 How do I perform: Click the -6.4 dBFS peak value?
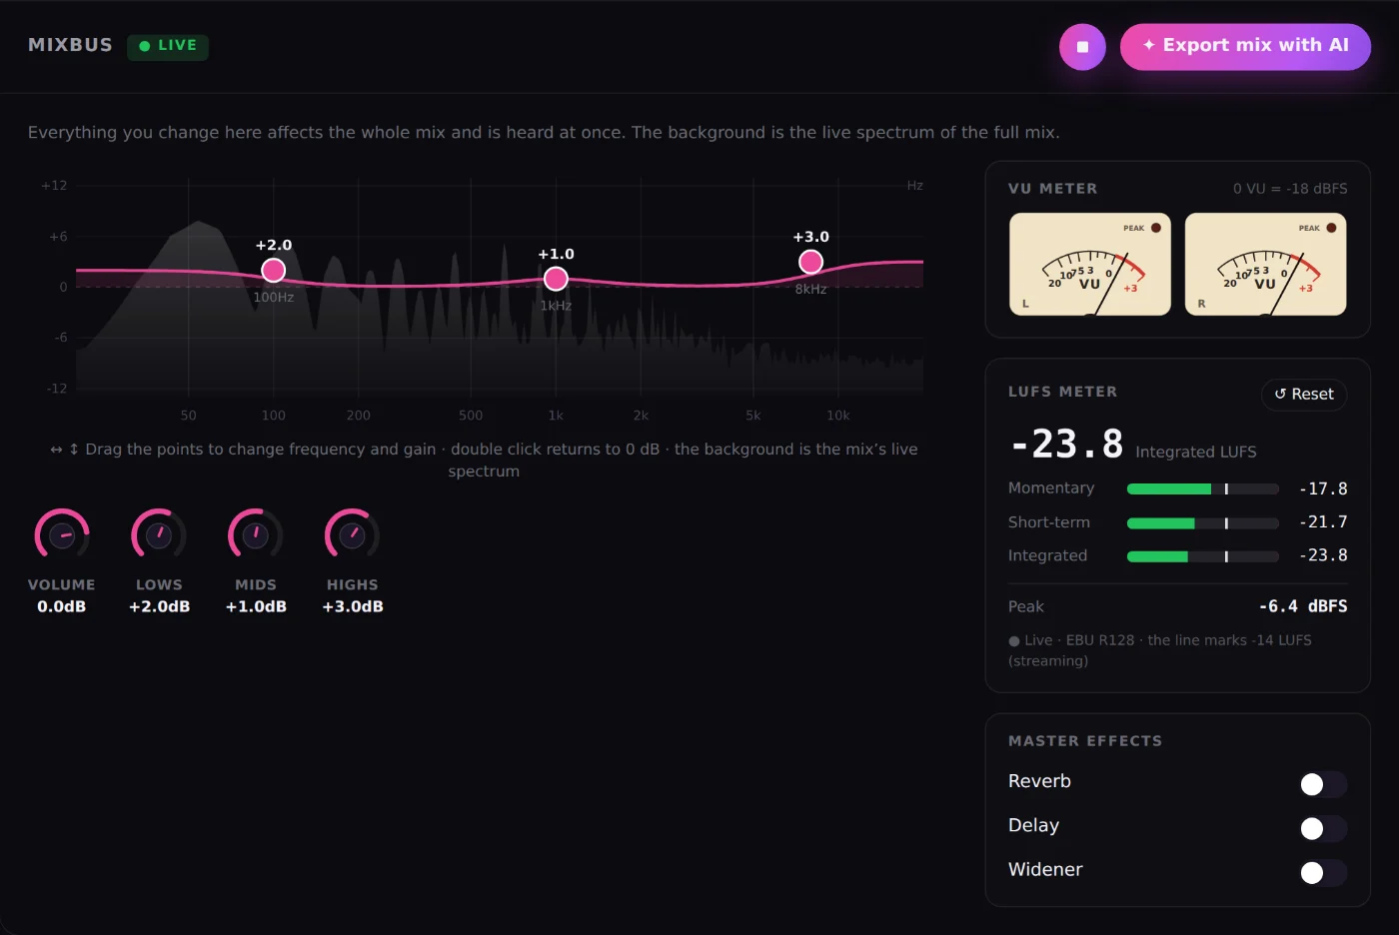point(1303,606)
